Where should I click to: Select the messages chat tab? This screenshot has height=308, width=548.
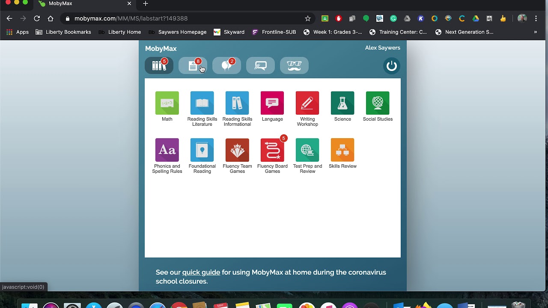[x=260, y=65]
